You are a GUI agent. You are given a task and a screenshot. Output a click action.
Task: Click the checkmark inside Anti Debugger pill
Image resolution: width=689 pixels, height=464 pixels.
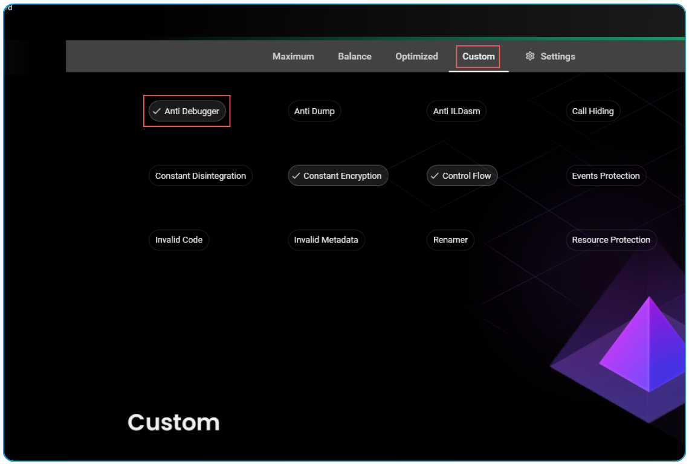click(x=157, y=111)
